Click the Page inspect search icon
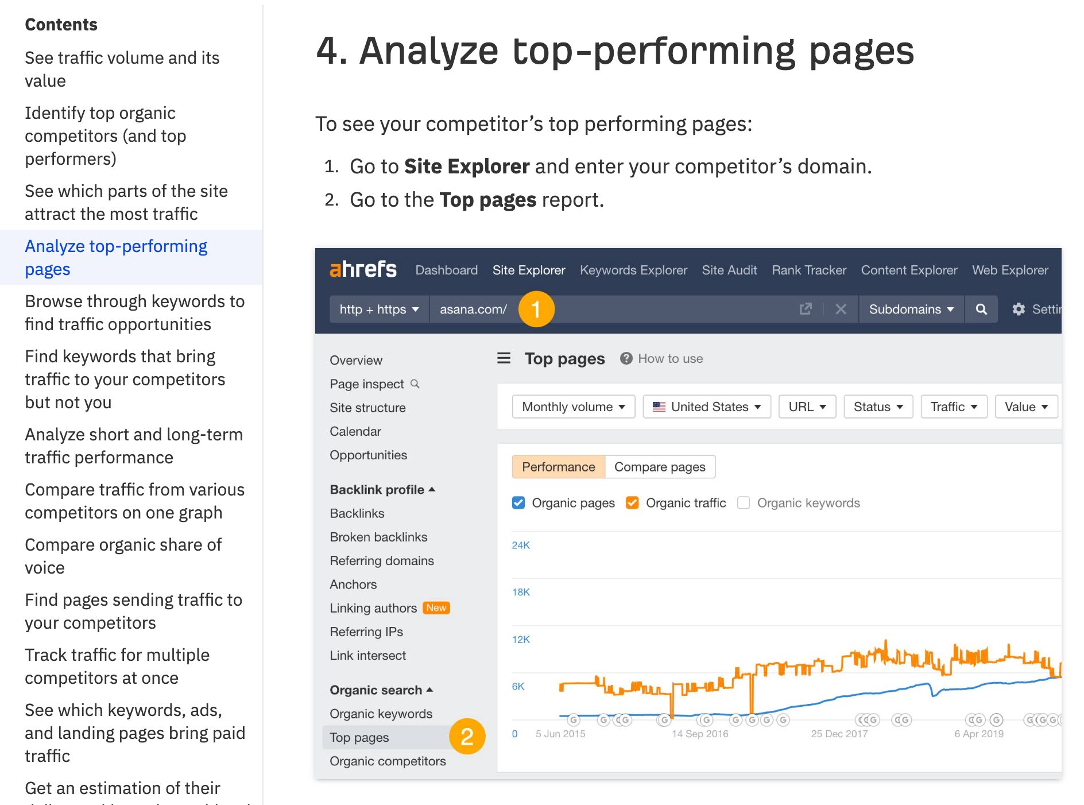The image size is (1084, 805). [415, 384]
